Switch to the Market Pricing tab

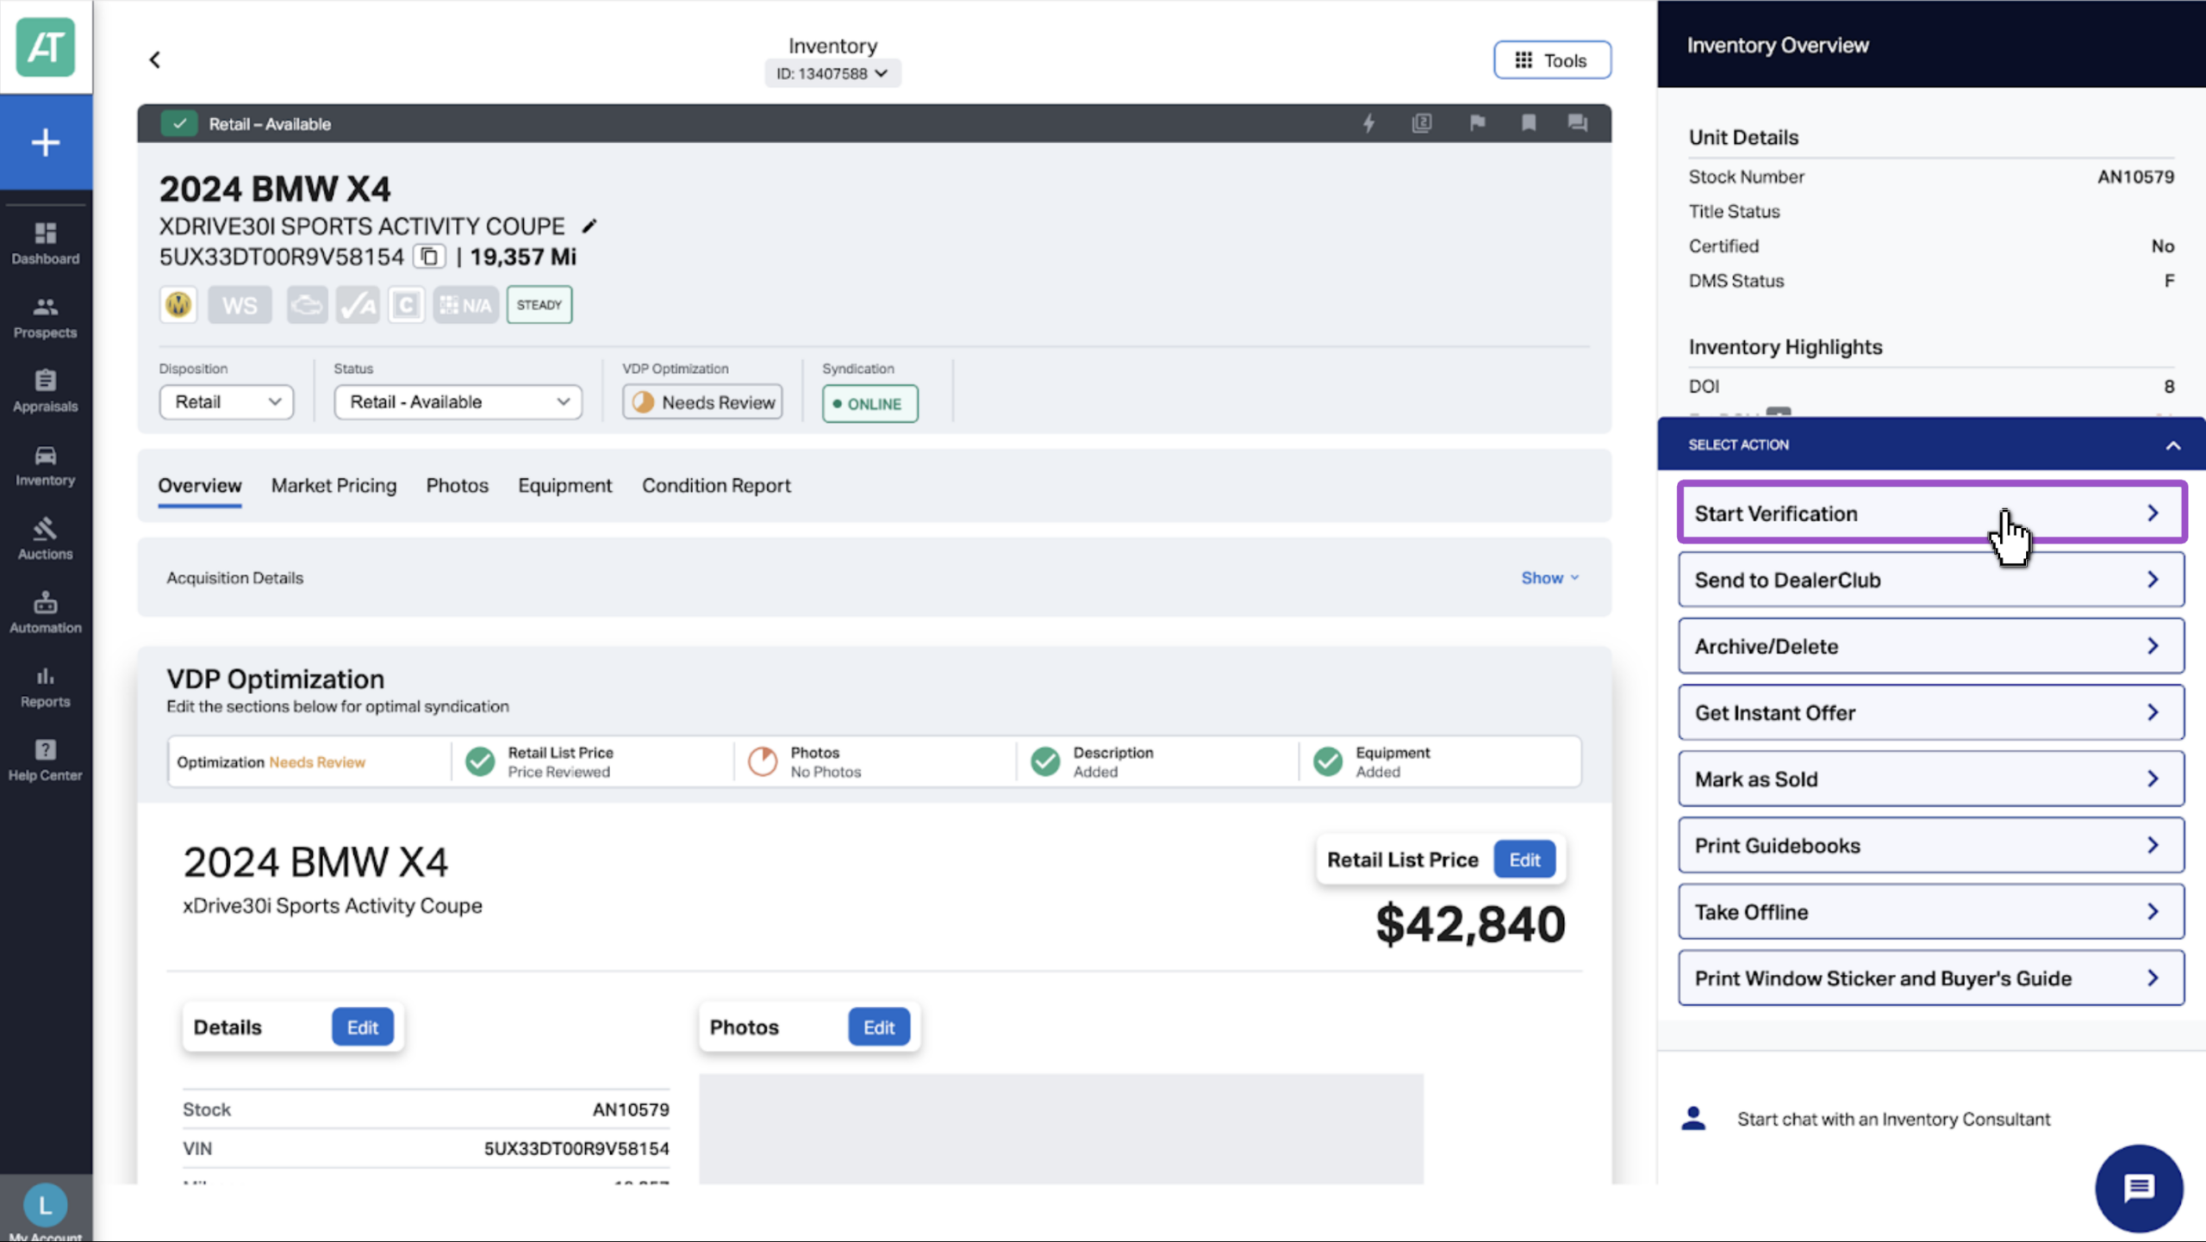click(334, 486)
